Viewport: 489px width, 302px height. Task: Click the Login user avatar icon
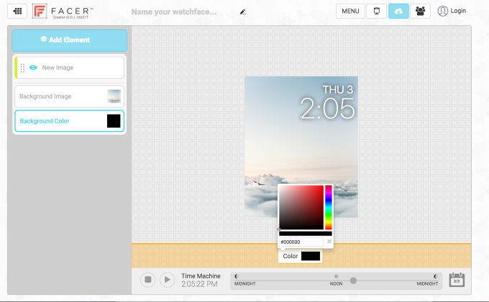click(442, 11)
